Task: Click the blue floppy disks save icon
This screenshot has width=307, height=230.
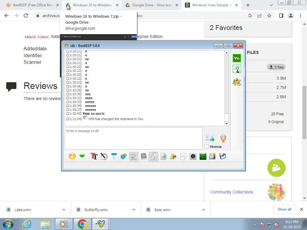Action: click(x=223, y=156)
